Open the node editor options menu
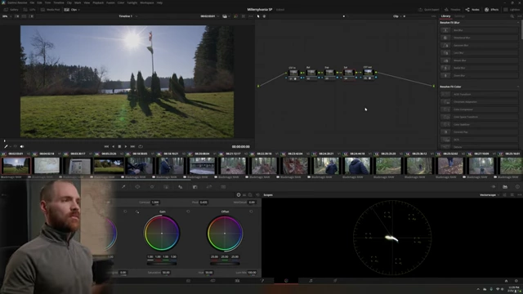 (433, 16)
